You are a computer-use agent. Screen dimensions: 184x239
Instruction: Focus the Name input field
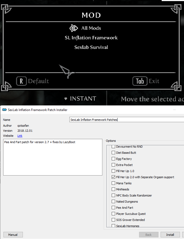coord(127,120)
